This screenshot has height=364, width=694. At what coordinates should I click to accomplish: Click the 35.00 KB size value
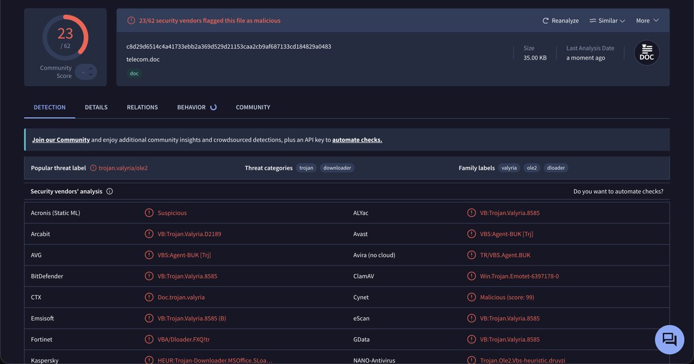point(535,58)
